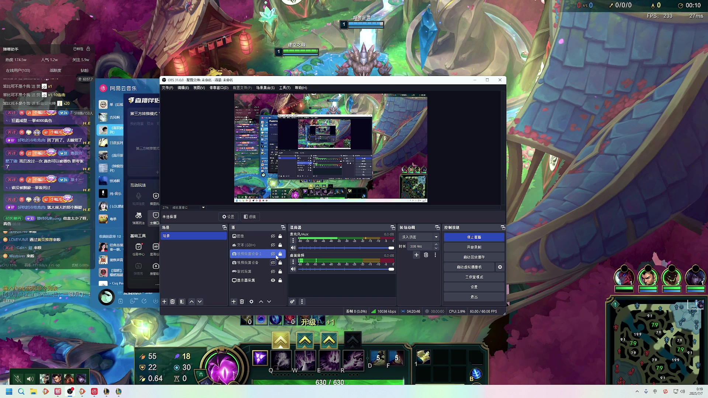Screen dimensions: 708x398
Task: Click the 启动虚拟摄像机 button
Action: point(469,267)
